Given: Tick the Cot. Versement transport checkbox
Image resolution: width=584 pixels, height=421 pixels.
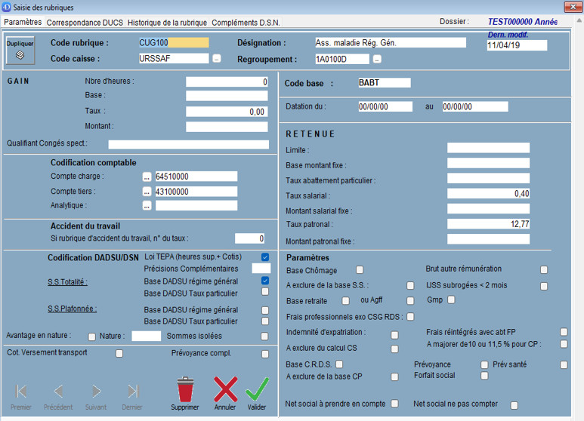Looking at the screenshot, I should 119,353.
